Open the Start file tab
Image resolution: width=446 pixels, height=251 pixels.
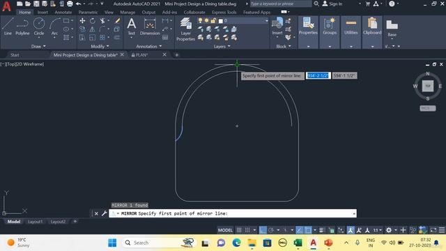(15, 55)
